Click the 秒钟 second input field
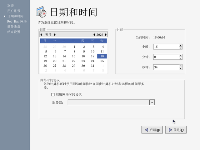This screenshot has width=200, height=150. tap(166, 67)
